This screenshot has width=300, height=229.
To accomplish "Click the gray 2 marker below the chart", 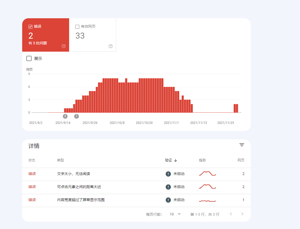I will click(65, 116).
